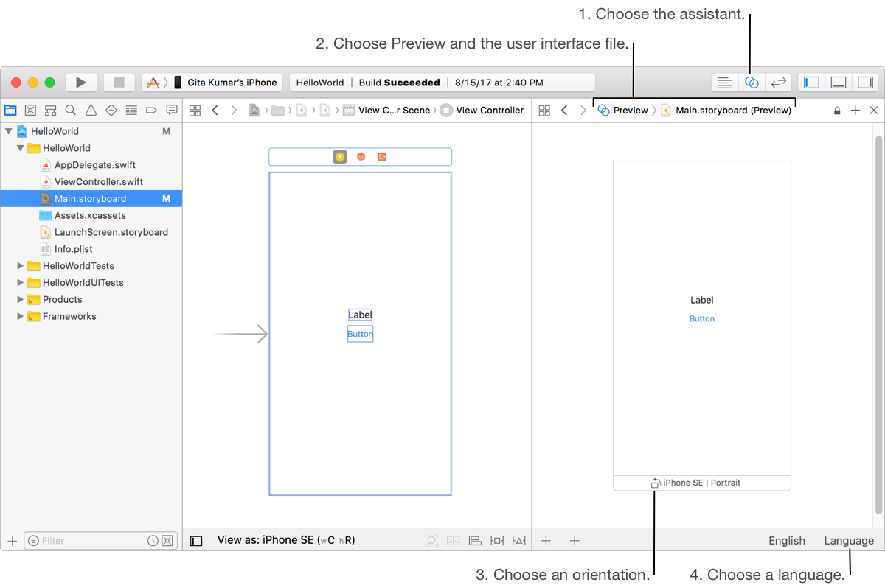Open the HelloWorld scheme menu
Screen dimensions: 885x588
pyautogui.click(x=153, y=83)
